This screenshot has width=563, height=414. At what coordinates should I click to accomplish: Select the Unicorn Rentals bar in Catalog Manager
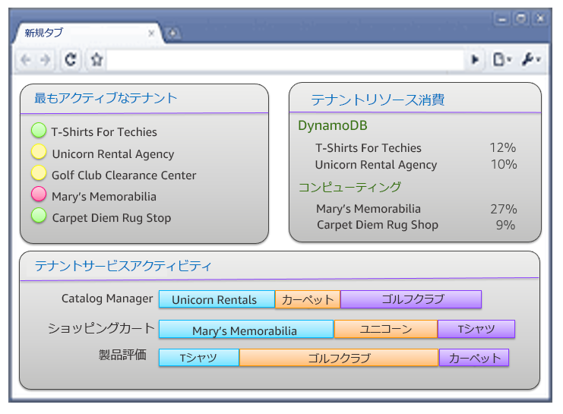pyautogui.click(x=217, y=299)
